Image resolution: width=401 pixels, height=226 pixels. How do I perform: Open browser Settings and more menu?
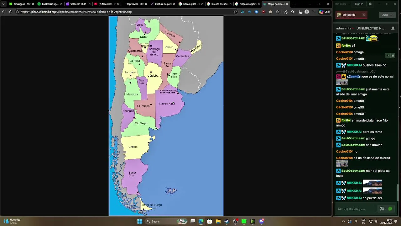[314, 12]
